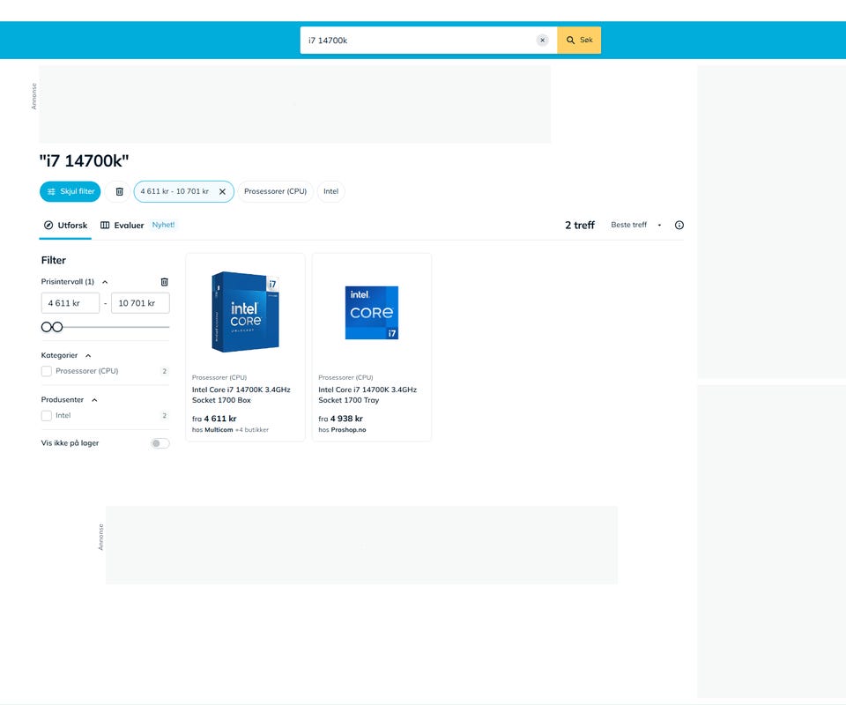The image size is (846, 705).
Task: Click the trash icon next to Skjul filter
Action: [119, 191]
